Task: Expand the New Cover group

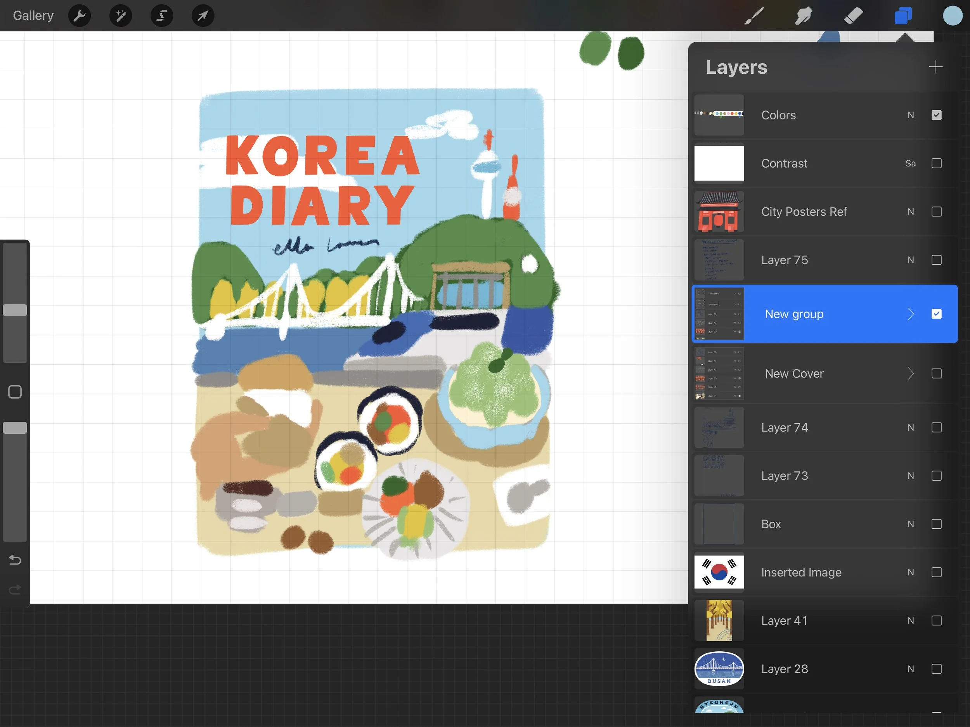Action: (x=911, y=374)
